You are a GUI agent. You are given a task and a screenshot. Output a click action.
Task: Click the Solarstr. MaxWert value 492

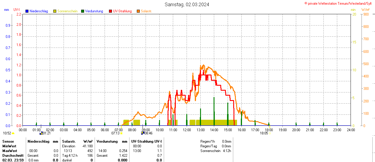[x=90, y=151]
